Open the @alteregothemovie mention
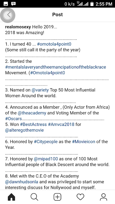The height and width of the screenshot is (204, 115). point(24,130)
